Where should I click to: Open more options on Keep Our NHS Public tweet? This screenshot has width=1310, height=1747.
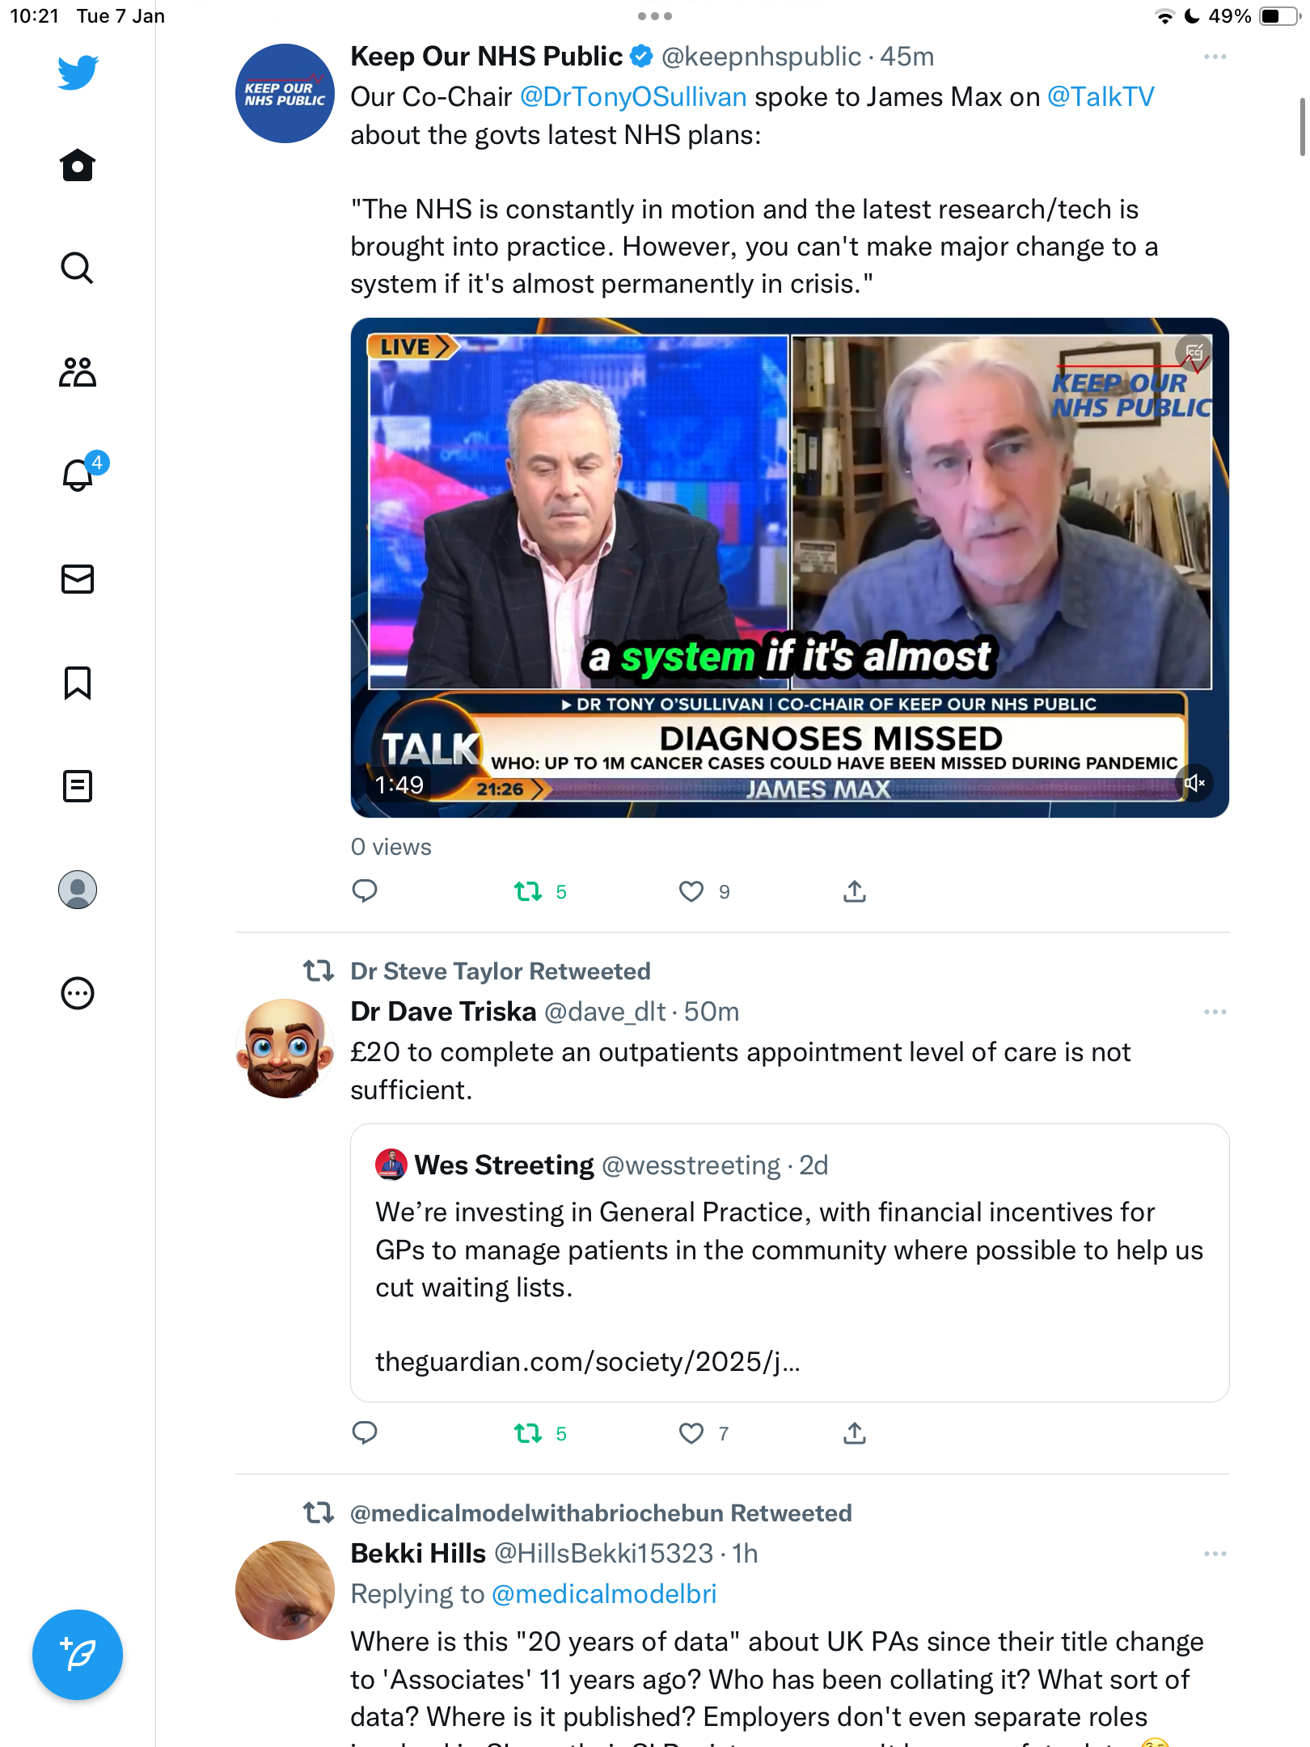pos(1215,57)
